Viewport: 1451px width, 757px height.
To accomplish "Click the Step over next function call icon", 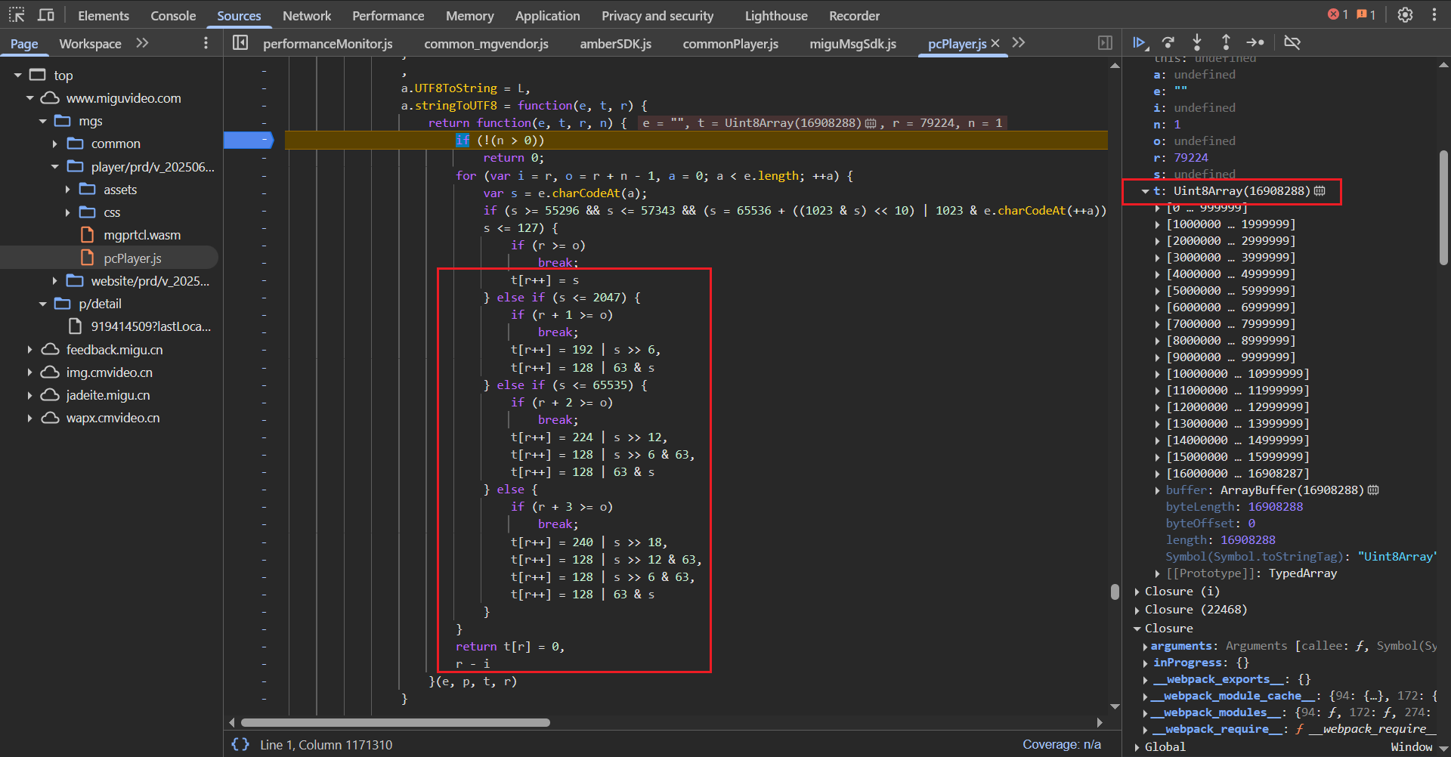I will tap(1168, 43).
